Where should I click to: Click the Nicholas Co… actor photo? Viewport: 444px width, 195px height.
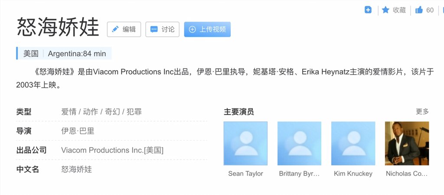coord(407,143)
